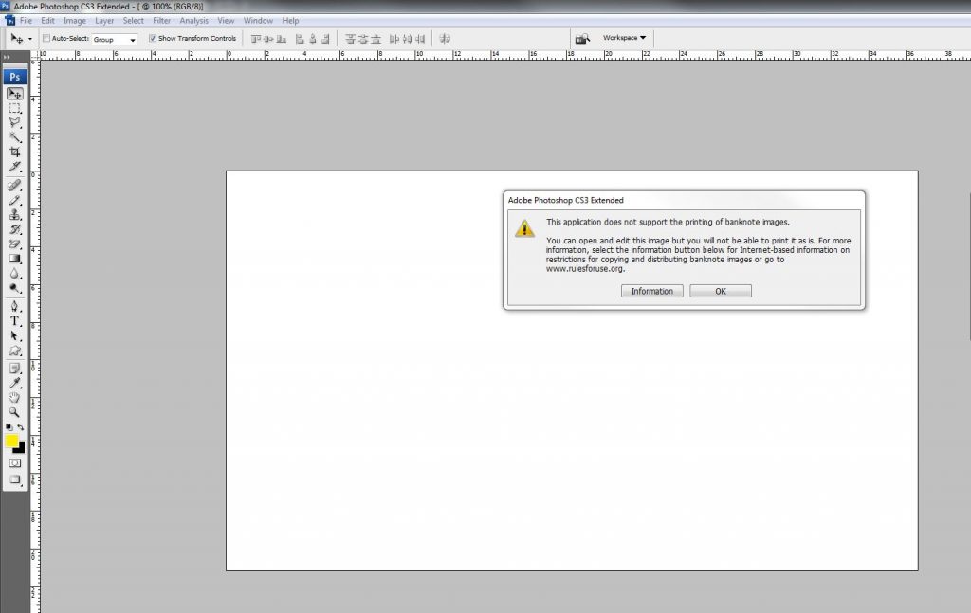Select the Horizontal Type tool
Screen dimensions: 971x613
click(x=15, y=321)
